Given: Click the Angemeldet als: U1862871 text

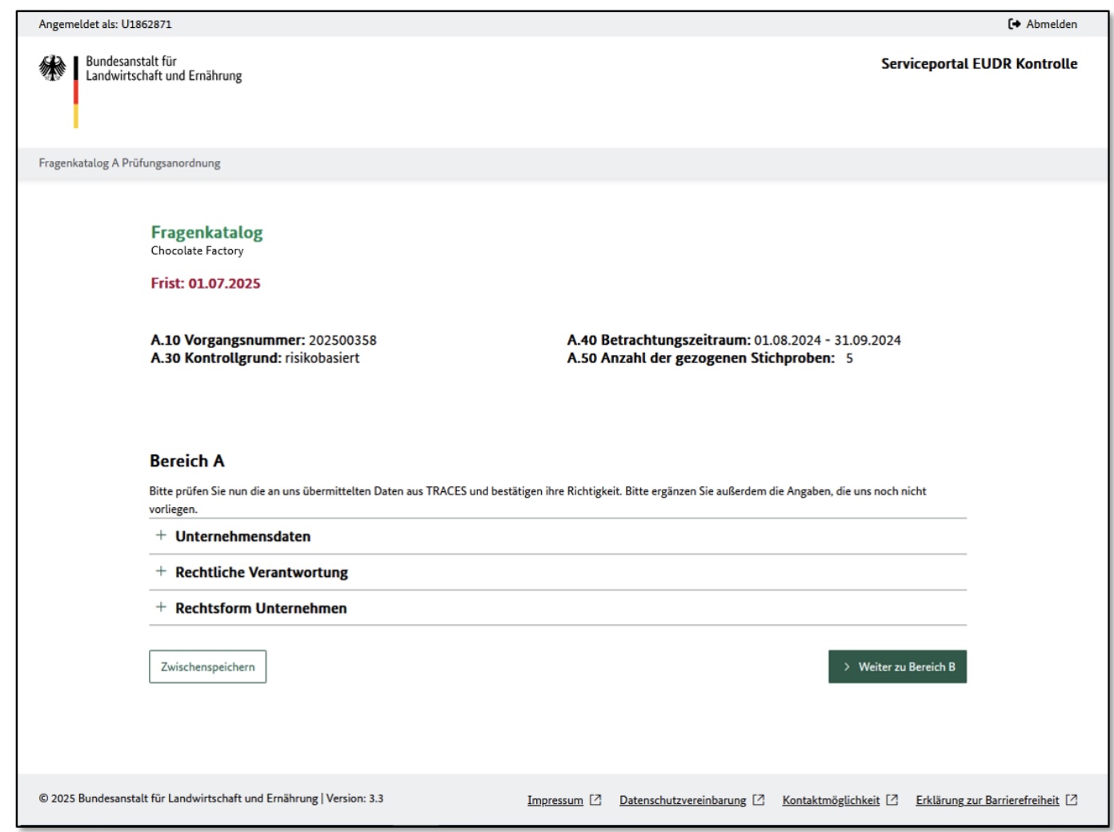Looking at the screenshot, I should (x=105, y=24).
